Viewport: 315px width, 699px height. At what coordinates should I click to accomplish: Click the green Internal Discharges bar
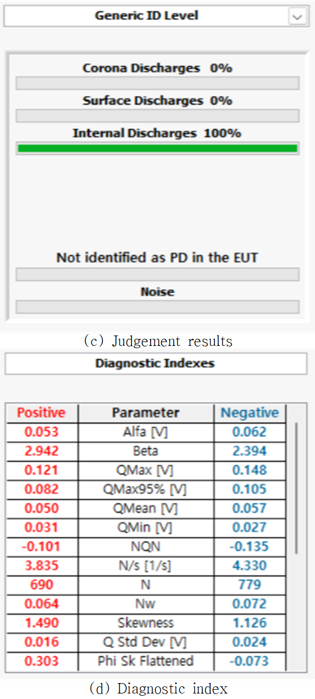(x=158, y=148)
